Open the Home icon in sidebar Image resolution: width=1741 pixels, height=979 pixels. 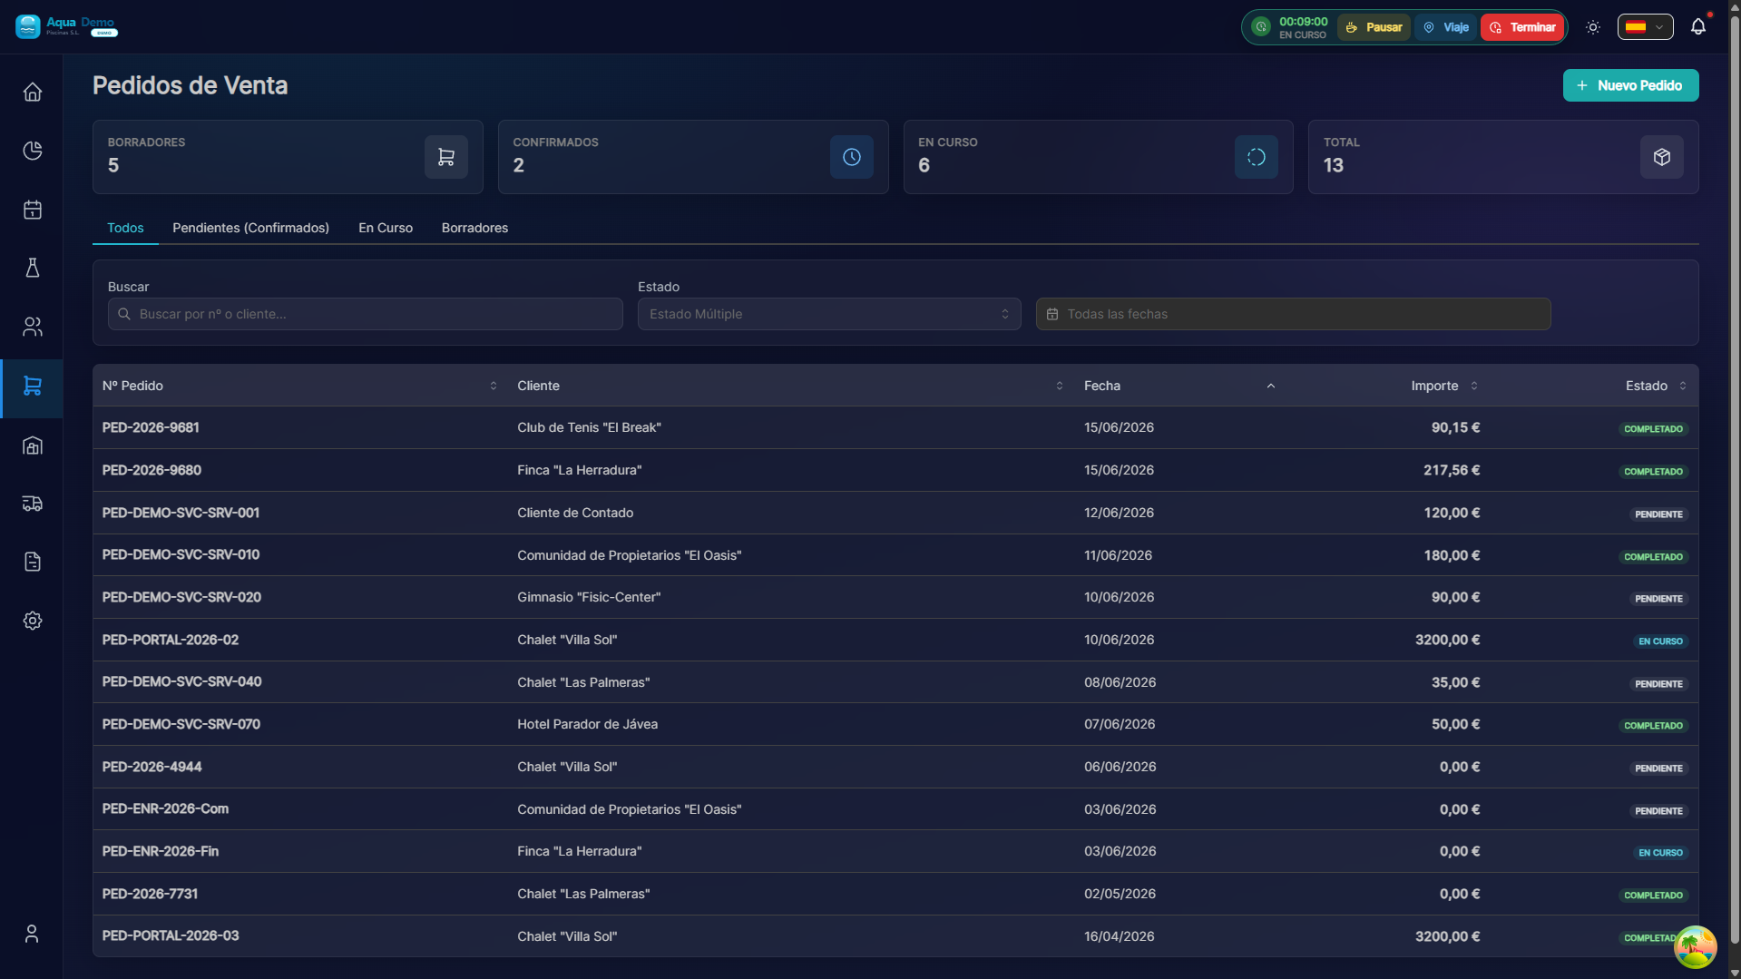click(x=32, y=92)
